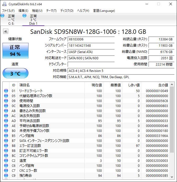
Task: Click the 健康状態 label
Action: (15, 39)
